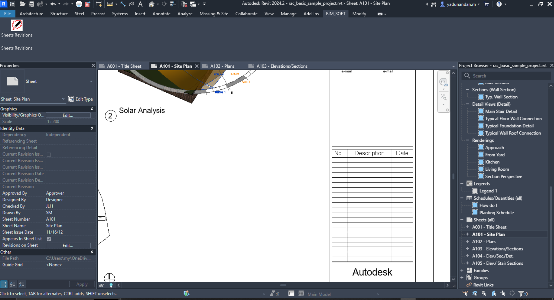Open the selection filter funnel icon

tap(521, 294)
